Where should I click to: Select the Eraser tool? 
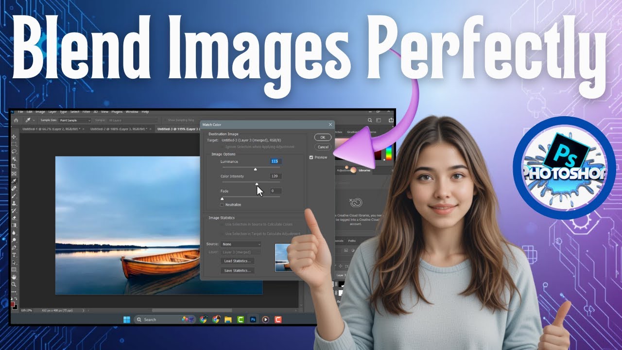(14, 218)
